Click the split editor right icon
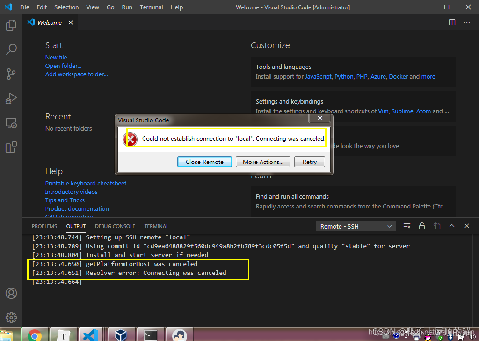 452,22
